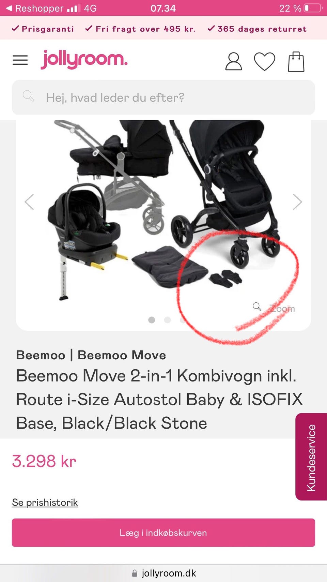Focus the 'Hej, hvad leder du efter?' search field
The height and width of the screenshot is (582, 327).
click(163, 98)
